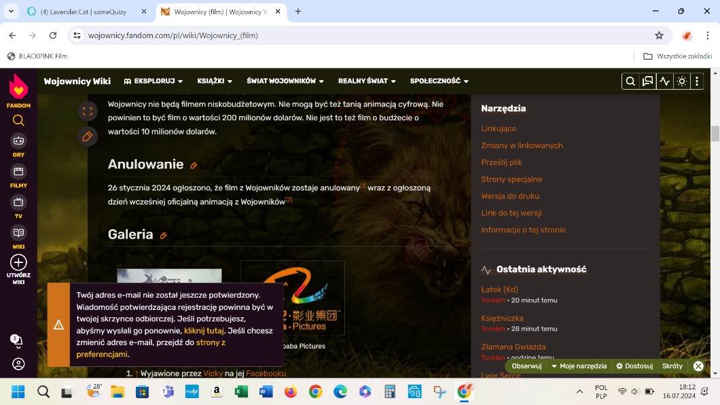Screen dimensions: 720x405
Task: Bookmark this page with the star icon
Action: click(659, 35)
